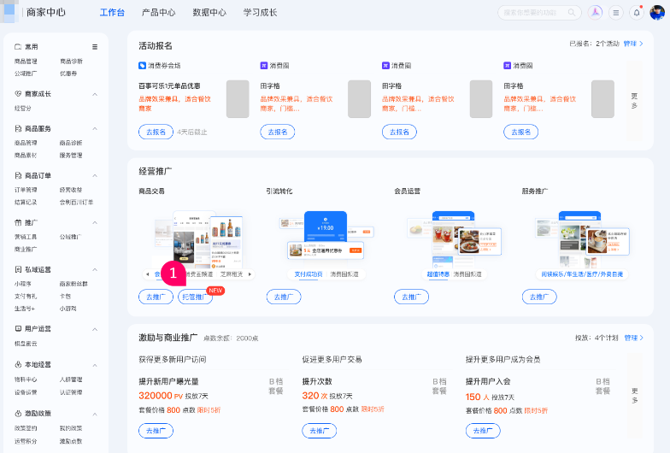This screenshot has width=670, height=453.
Task: Open notifications bell
Action: click(x=637, y=12)
